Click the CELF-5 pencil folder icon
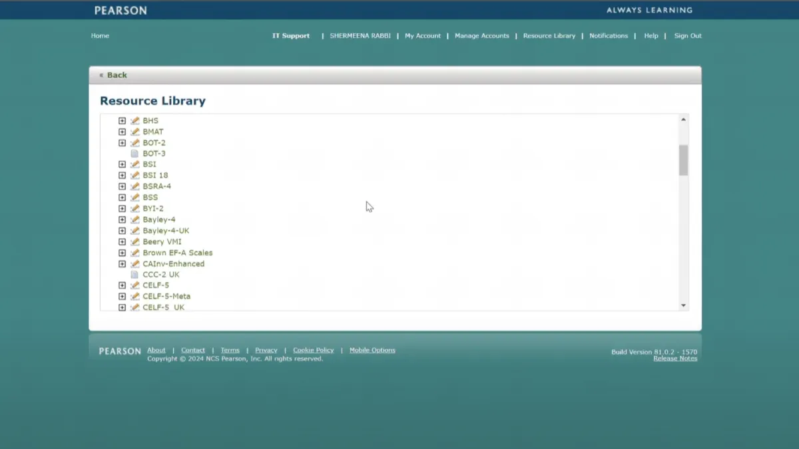799x449 pixels. point(134,285)
